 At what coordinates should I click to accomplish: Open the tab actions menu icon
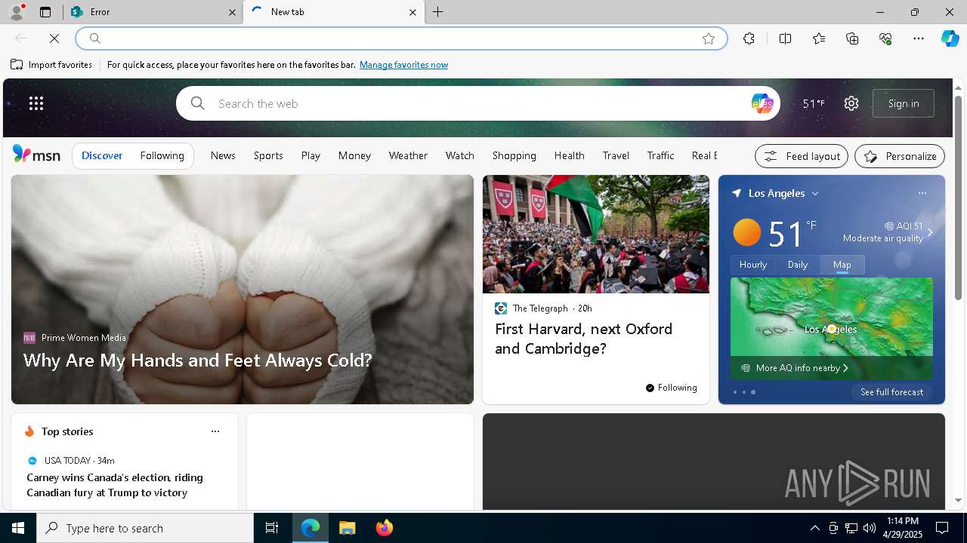[45, 12]
